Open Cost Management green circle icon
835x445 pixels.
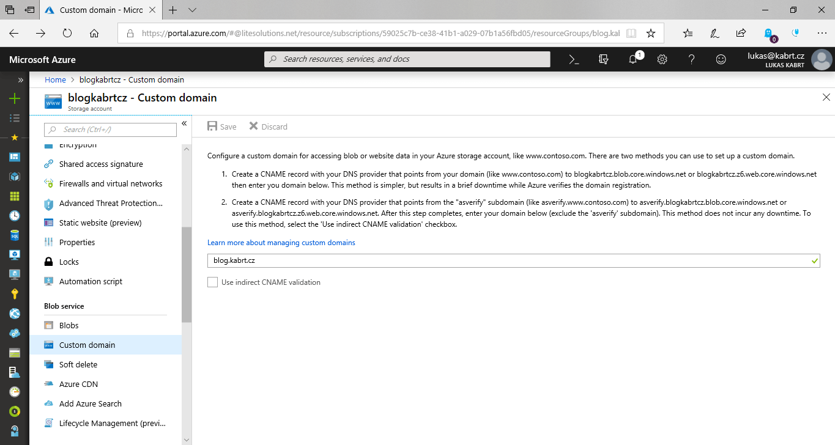coord(15,411)
